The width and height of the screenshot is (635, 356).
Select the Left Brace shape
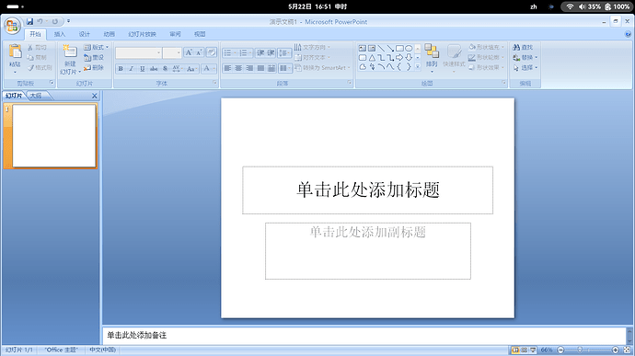[x=399, y=67]
